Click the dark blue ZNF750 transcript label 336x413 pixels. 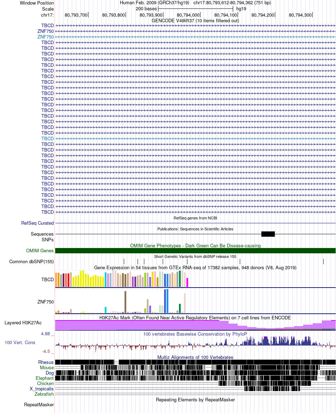pos(46,31)
